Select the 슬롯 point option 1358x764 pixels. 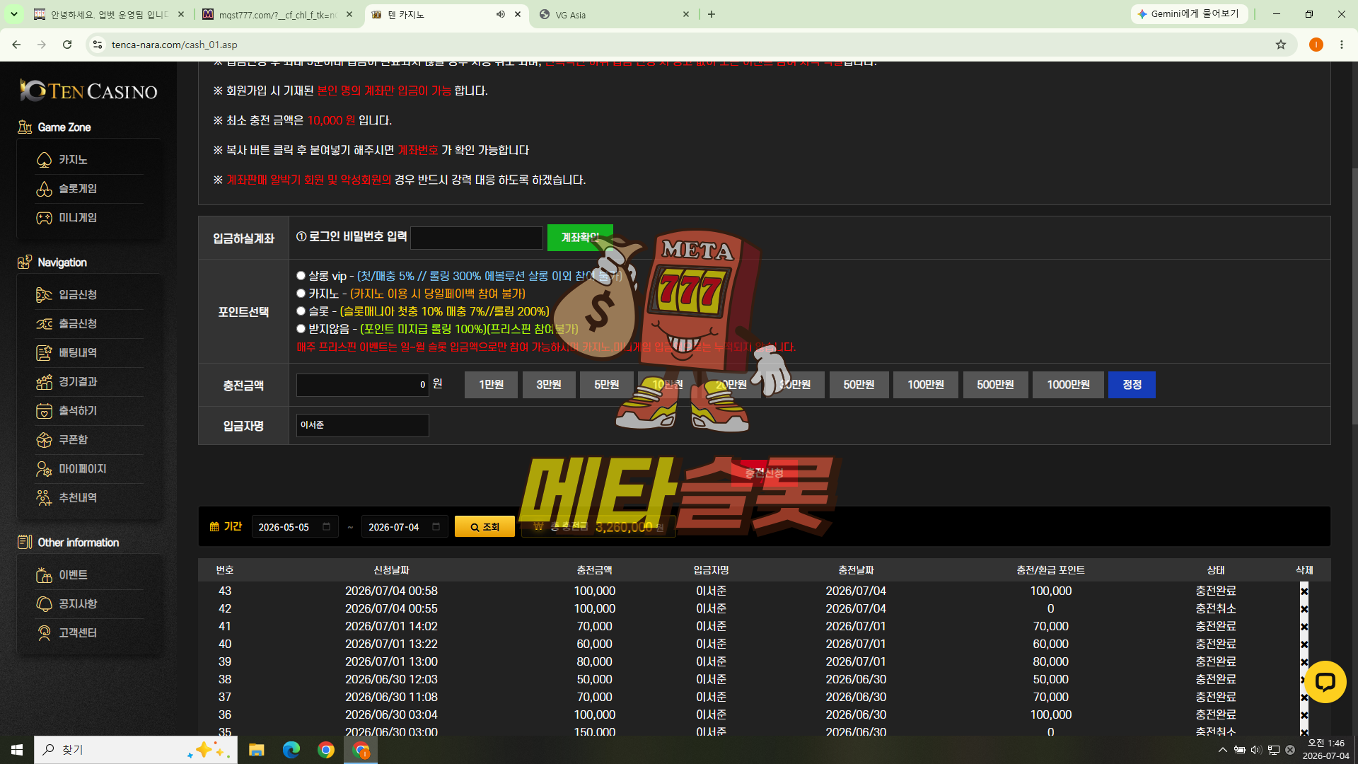point(301,311)
